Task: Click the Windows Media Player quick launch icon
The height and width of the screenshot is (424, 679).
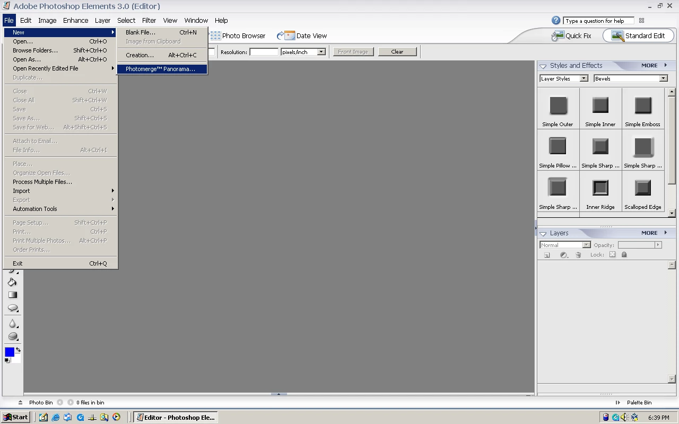Action: [116, 417]
